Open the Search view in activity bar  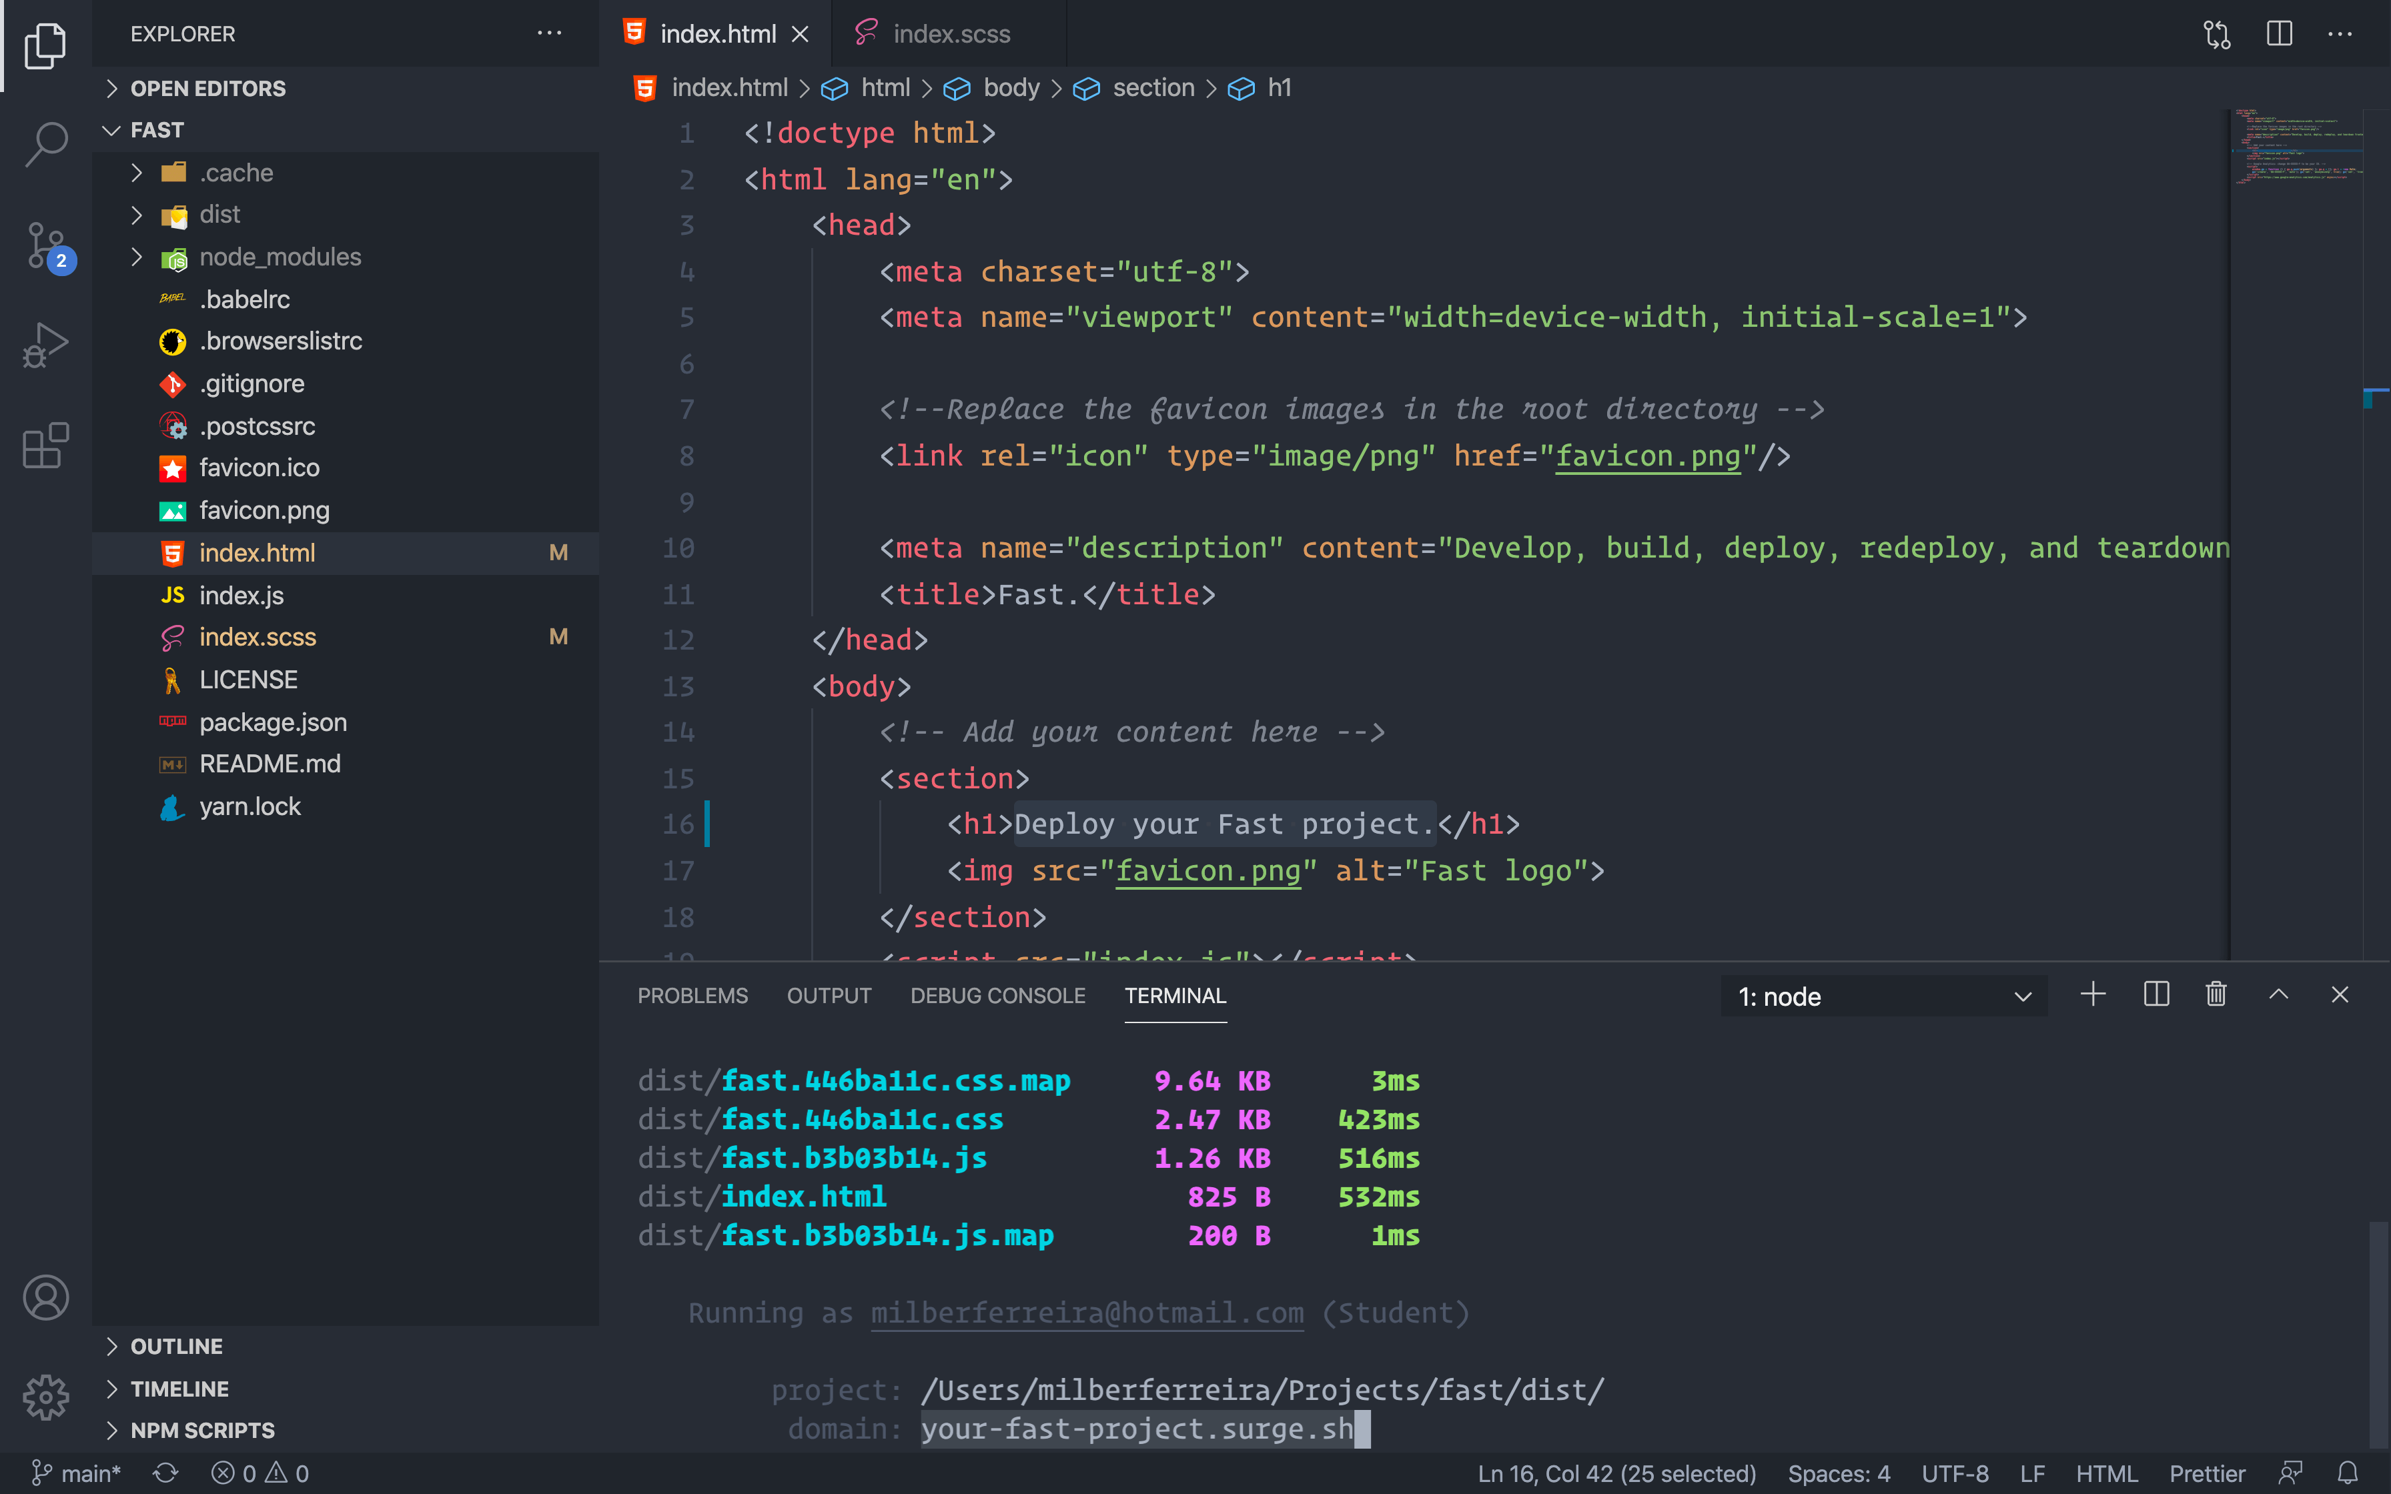click(x=45, y=144)
